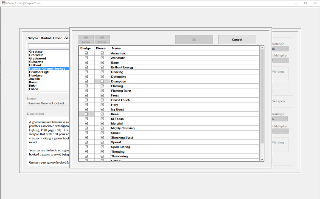The image size is (320, 199).
Task: Toggle Pierce checkbox for Holy
Action: point(102,105)
